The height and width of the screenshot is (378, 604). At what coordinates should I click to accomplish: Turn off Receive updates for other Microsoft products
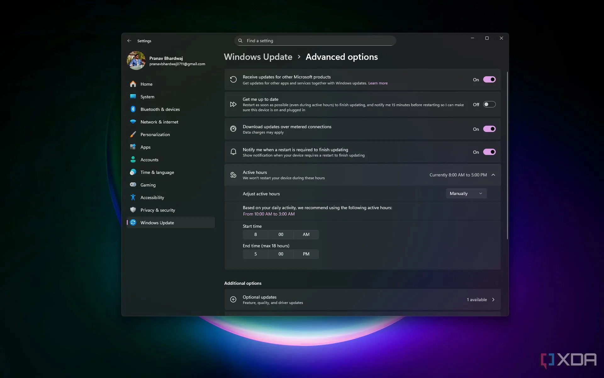click(x=489, y=79)
